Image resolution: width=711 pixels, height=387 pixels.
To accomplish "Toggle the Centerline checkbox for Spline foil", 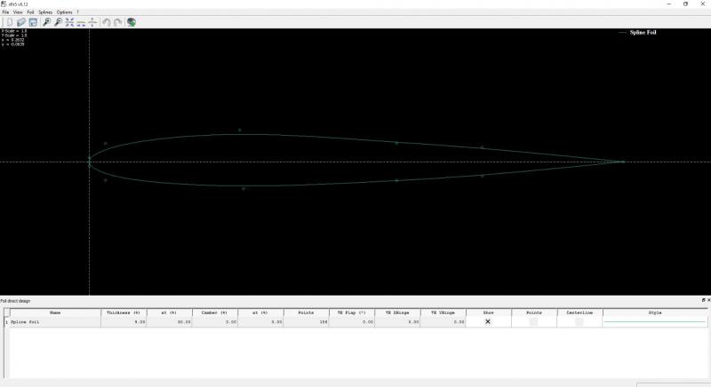I will click(579, 321).
